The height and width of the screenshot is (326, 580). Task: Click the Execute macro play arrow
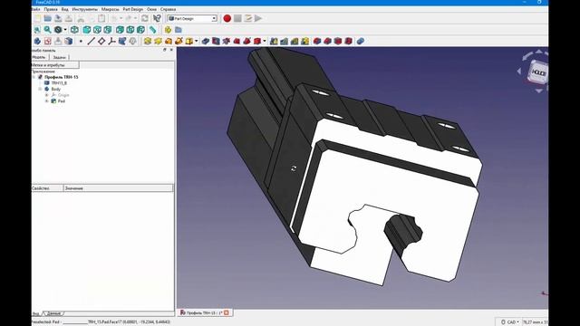(258, 18)
